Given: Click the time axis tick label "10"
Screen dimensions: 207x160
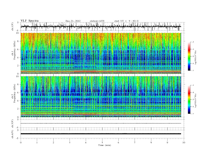Looking at the screenshot, I should click(184, 142).
